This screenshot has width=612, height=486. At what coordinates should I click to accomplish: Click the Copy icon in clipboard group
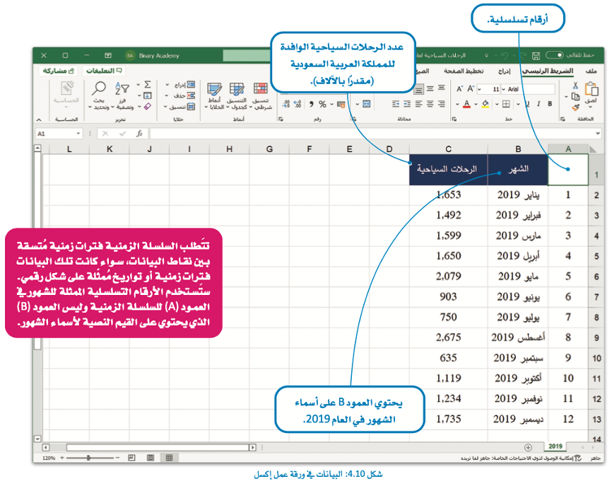pos(575,96)
